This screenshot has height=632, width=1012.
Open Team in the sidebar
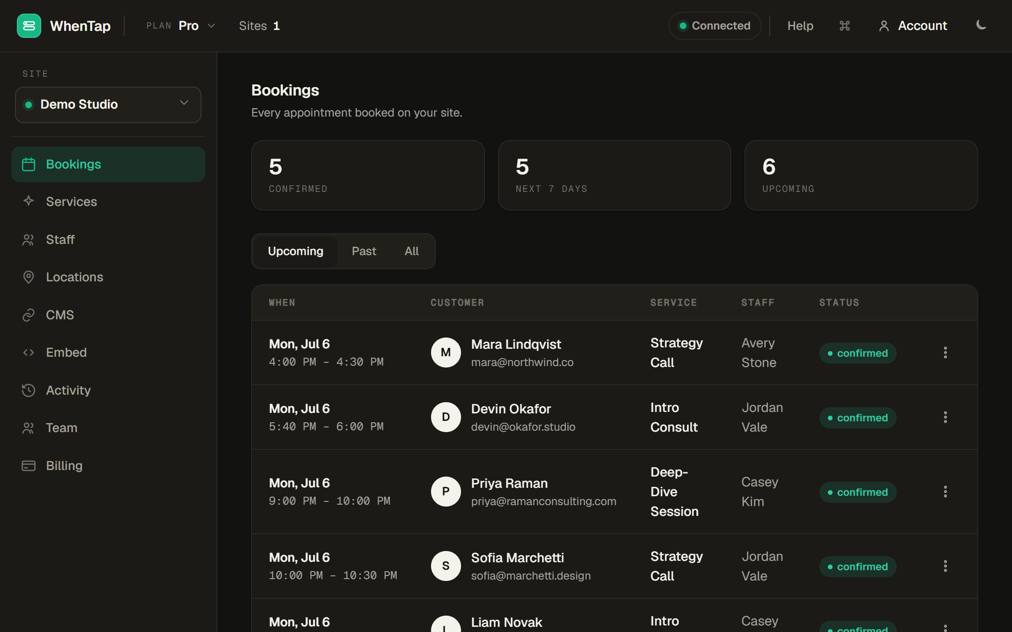pyautogui.click(x=108, y=428)
